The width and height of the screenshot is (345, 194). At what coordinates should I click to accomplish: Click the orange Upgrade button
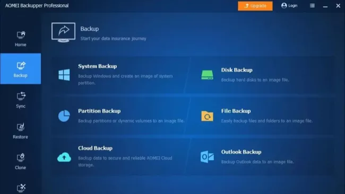coord(255,6)
